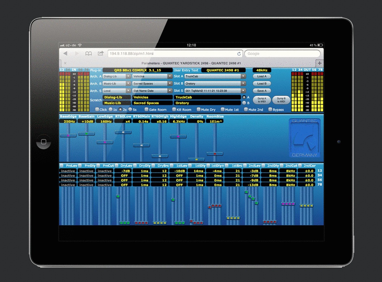Tap the browser forward arrow
The height and width of the screenshot is (282, 382).
[77, 53]
